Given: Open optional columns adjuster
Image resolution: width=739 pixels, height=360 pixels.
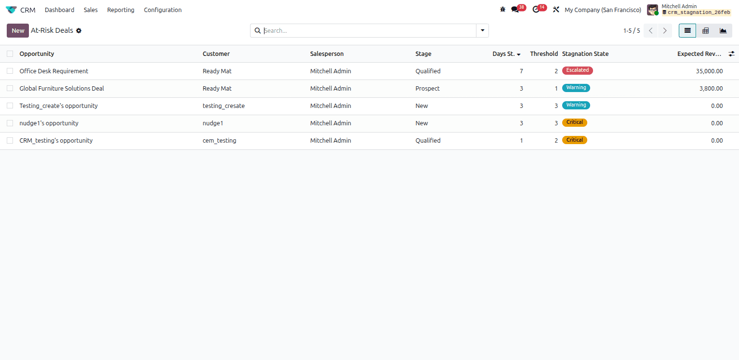Looking at the screenshot, I should coord(731,53).
